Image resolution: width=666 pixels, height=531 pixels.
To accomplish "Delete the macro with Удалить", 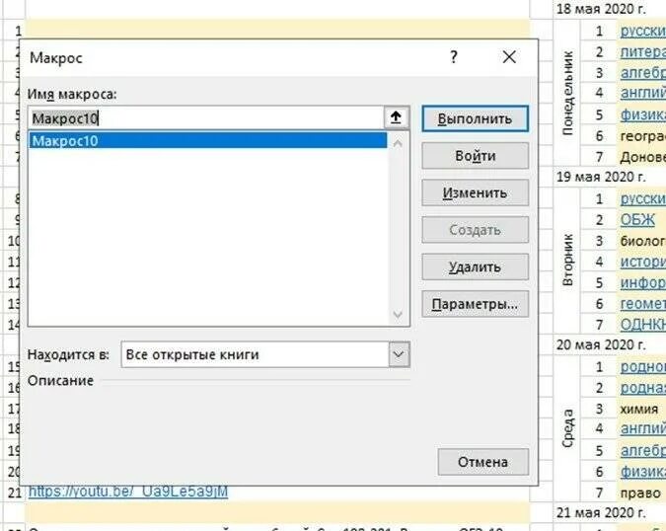I will (x=475, y=267).
